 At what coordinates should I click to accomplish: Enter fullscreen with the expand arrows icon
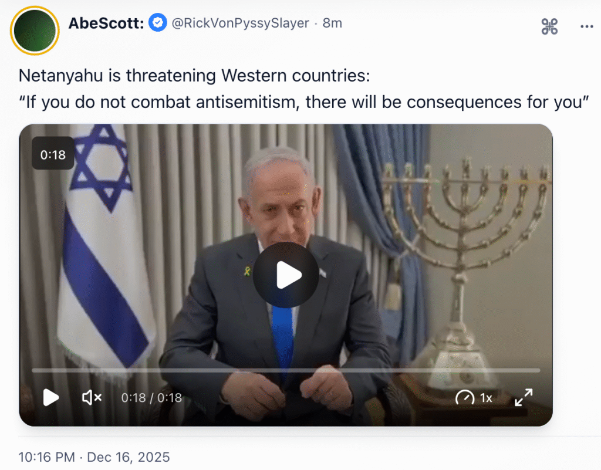point(524,397)
